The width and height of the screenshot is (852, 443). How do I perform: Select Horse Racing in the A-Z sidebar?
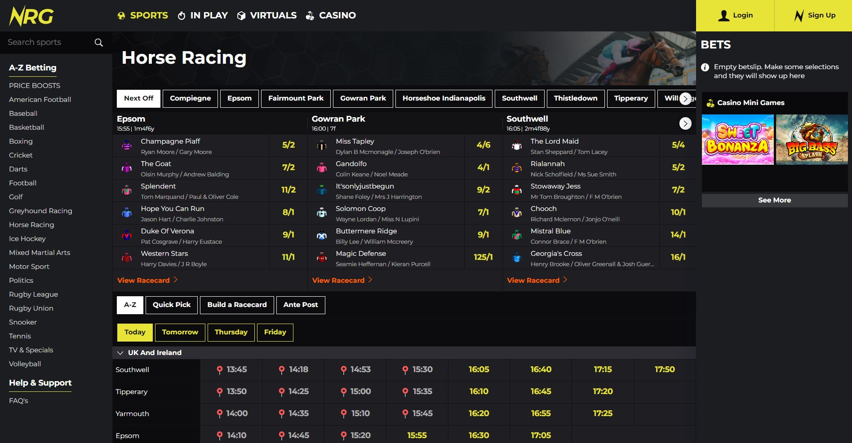pyautogui.click(x=31, y=224)
